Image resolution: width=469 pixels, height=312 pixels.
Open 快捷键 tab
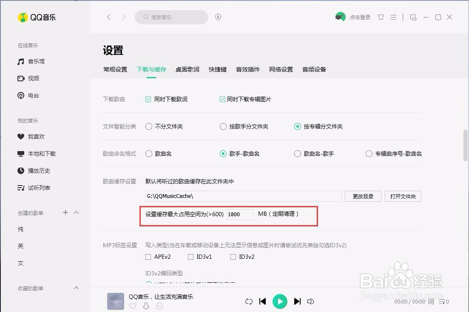click(218, 69)
